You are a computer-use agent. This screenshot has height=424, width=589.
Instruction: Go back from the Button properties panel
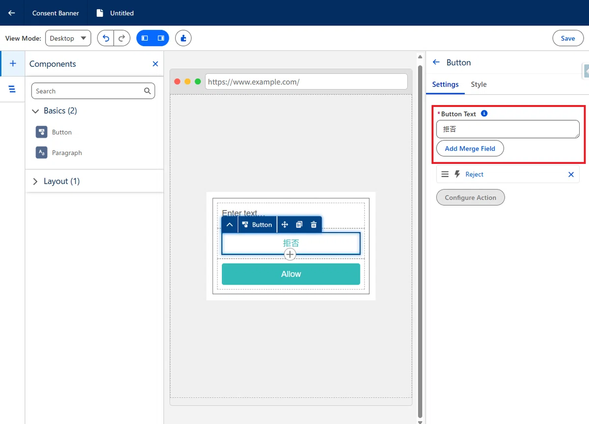click(x=436, y=62)
